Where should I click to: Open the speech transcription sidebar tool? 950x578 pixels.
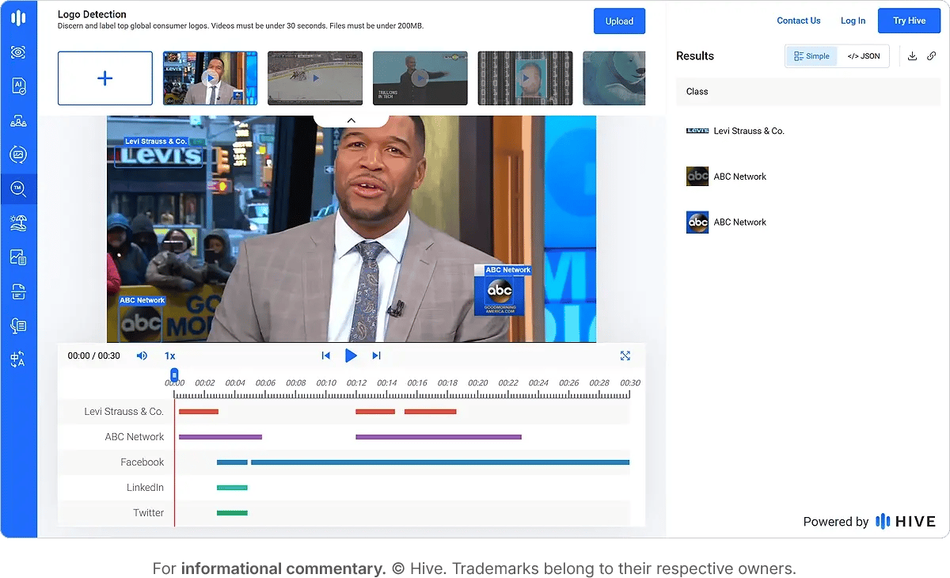19,325
